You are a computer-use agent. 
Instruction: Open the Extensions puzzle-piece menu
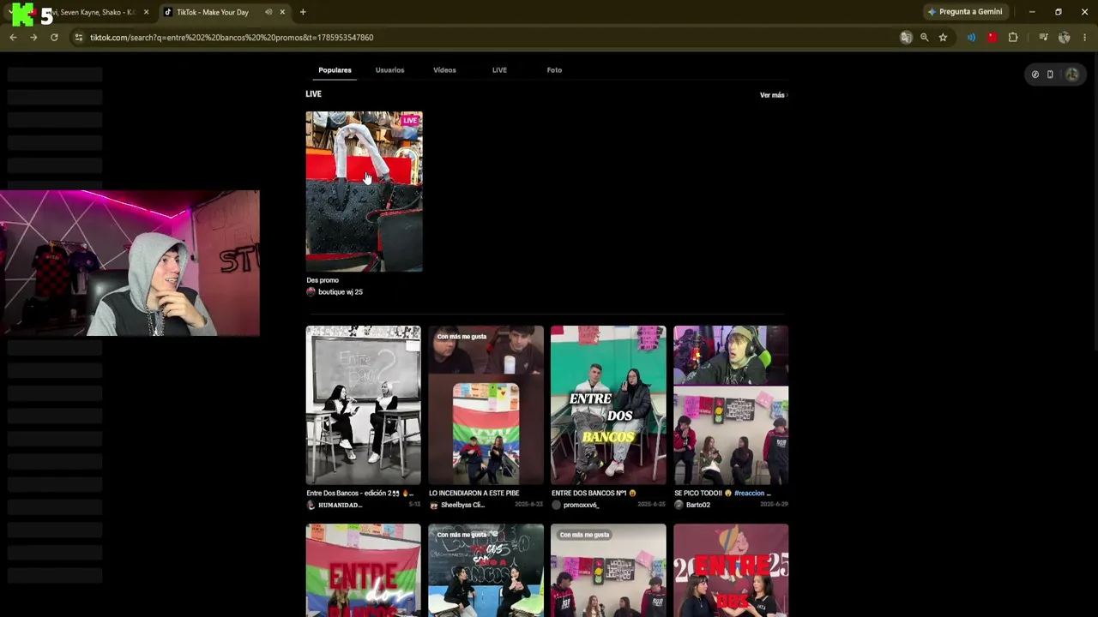[x=1013, y=38]
